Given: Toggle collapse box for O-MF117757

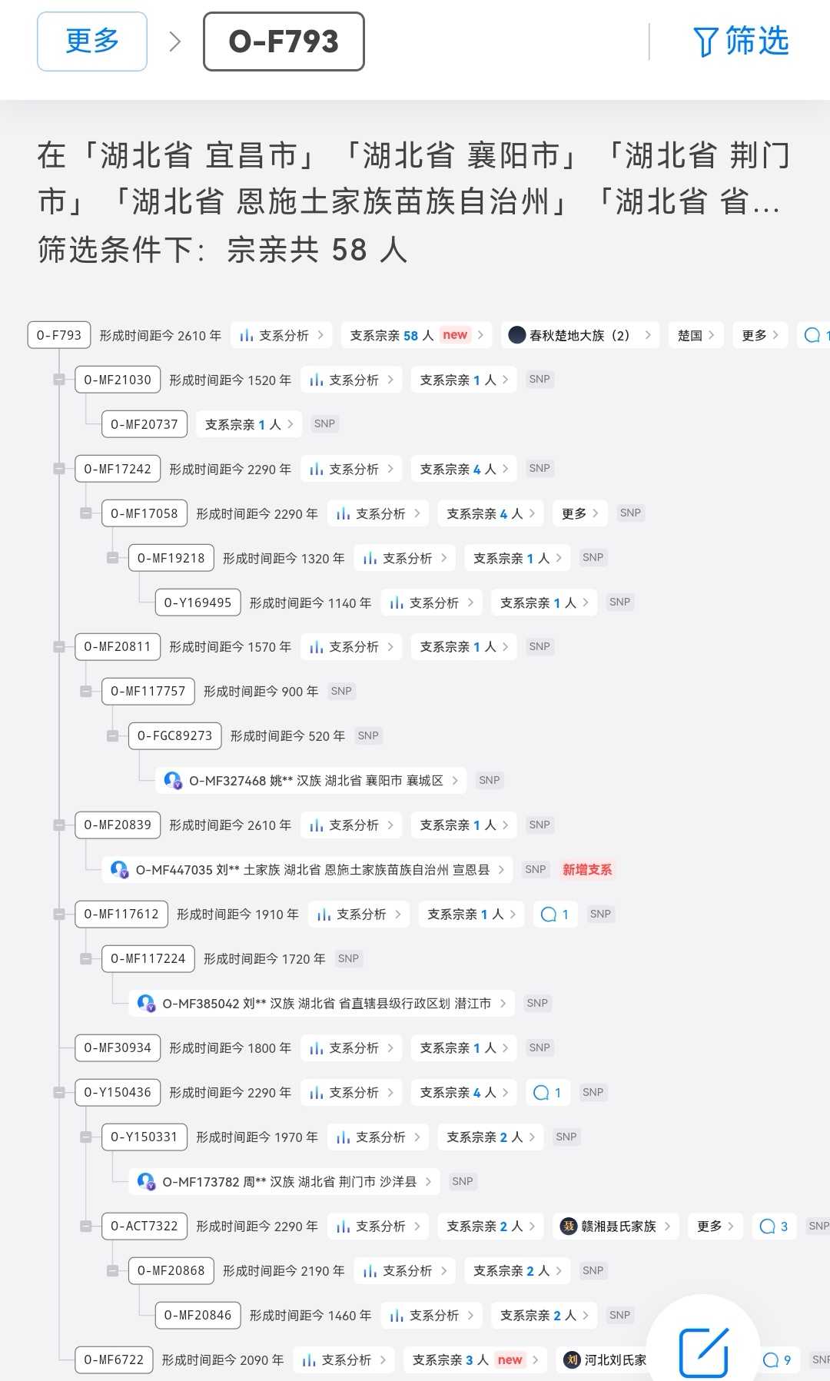Looking at the screenshot, I should coord(86,692).
